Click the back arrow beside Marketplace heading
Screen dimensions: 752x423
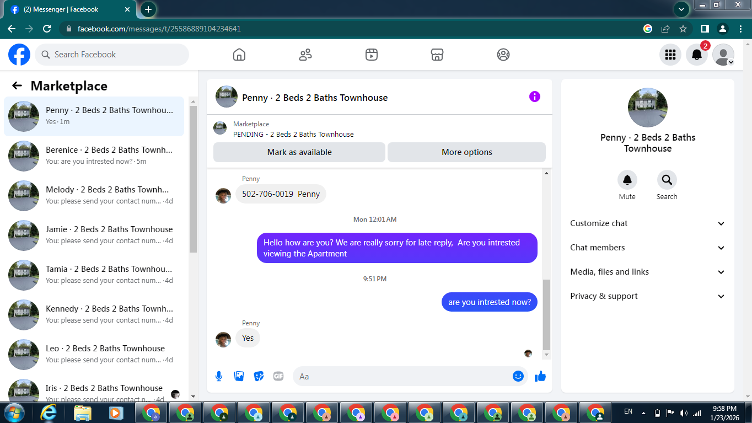(x=17, y=85)
